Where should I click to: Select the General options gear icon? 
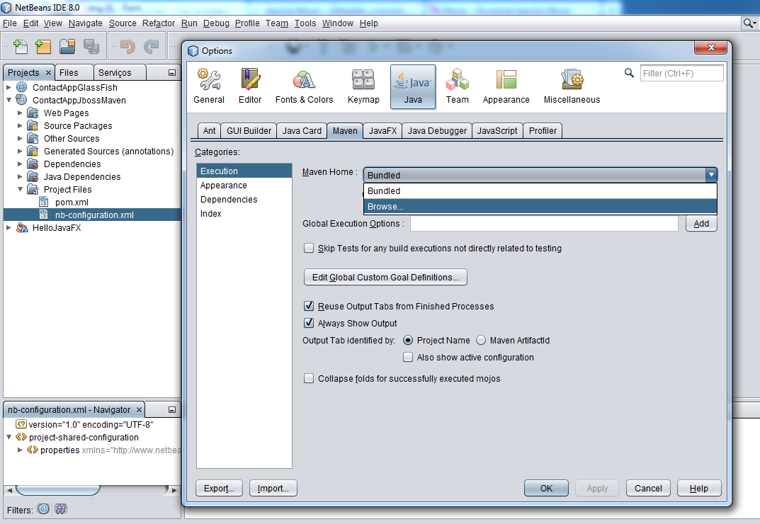208,85
